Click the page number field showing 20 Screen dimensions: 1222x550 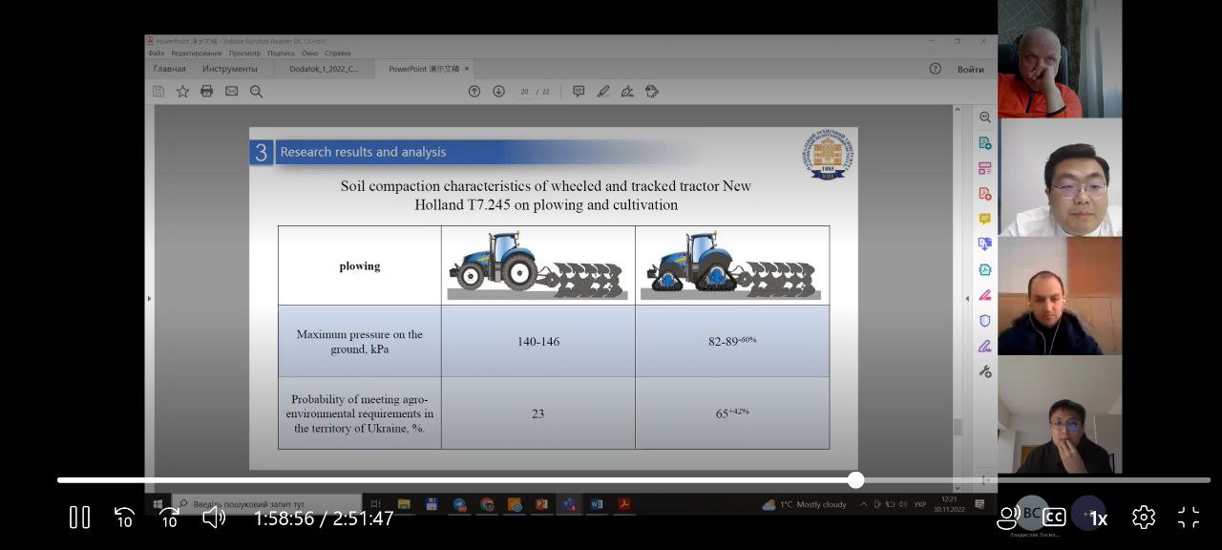(524, 92)
